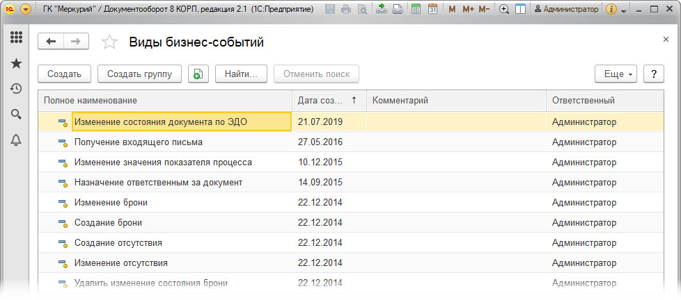Open the sections menu grid icon
This screenshot has width=681, height=300.
coord(16,37)
